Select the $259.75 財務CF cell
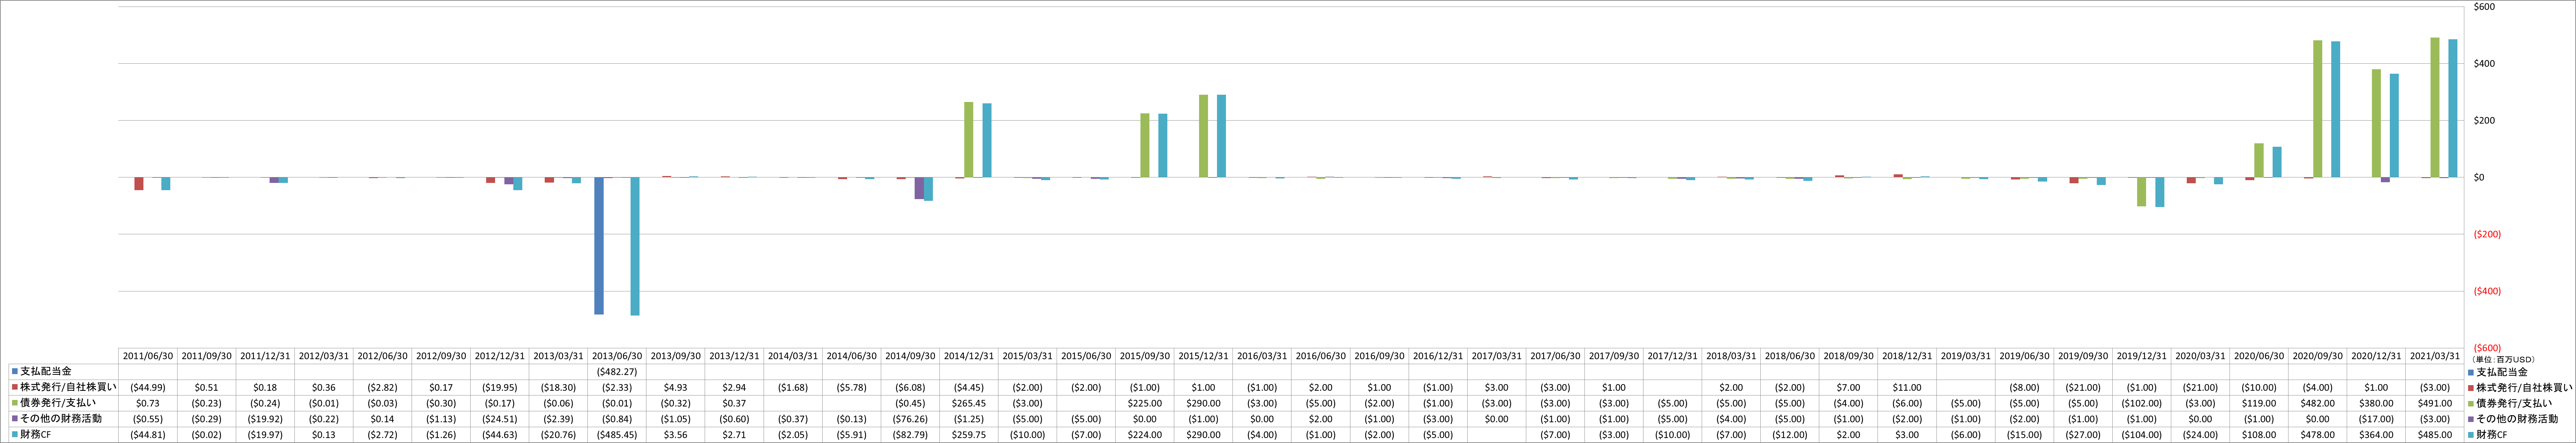 pyautogui.click(x=969, y=435)
